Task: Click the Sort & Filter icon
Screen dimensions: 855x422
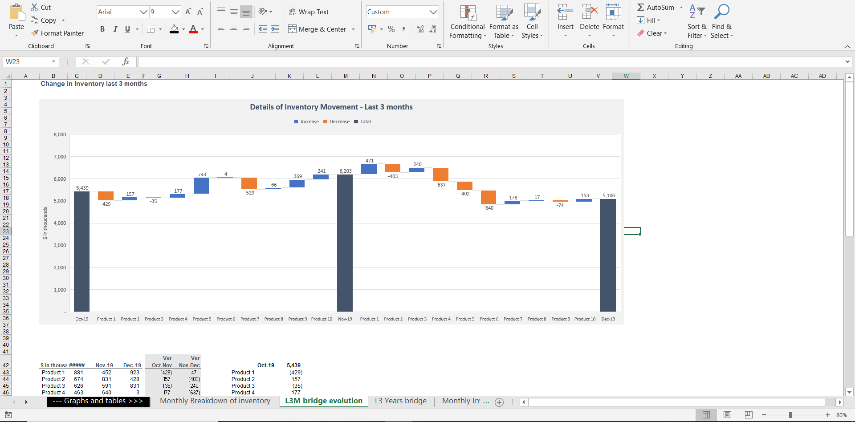Action: coord(697,12)
